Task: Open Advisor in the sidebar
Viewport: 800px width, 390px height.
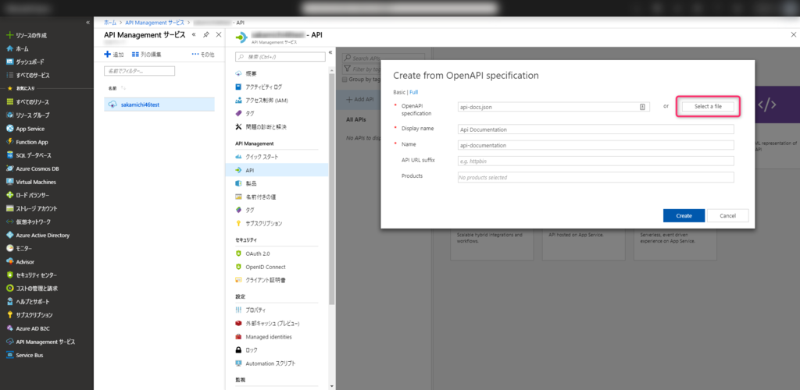Action: click(x=20, y=262)
